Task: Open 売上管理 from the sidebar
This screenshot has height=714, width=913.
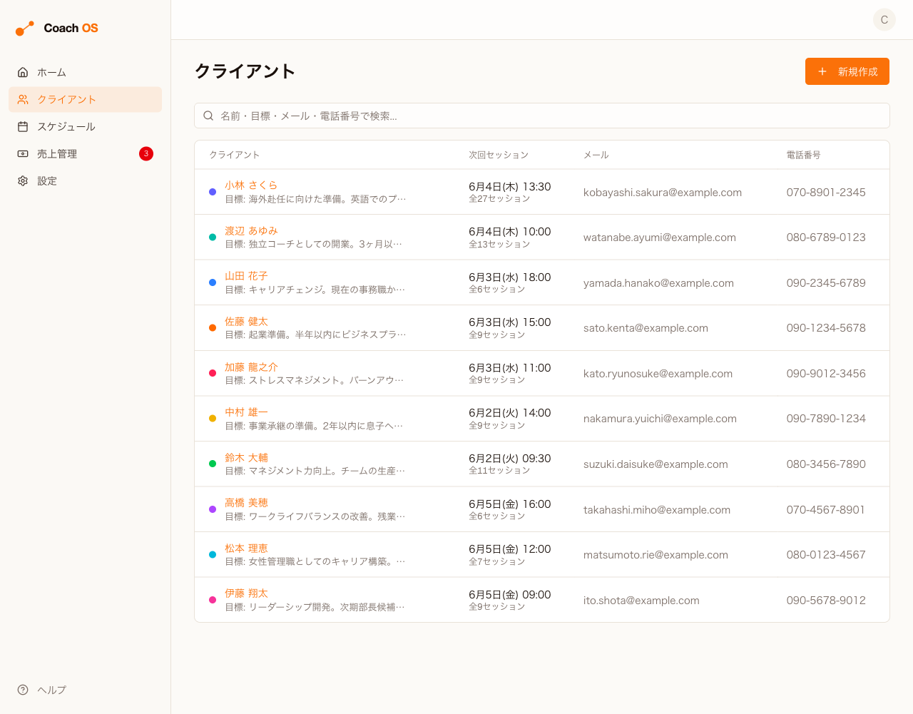Action: [x=85, y=153]
